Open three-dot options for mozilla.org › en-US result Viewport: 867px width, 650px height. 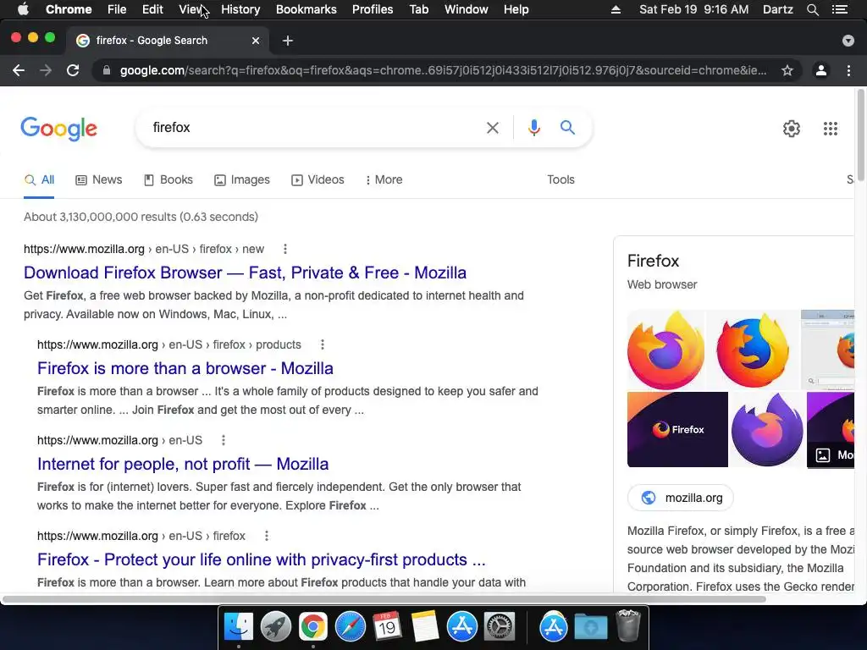(x=224, y=440)
